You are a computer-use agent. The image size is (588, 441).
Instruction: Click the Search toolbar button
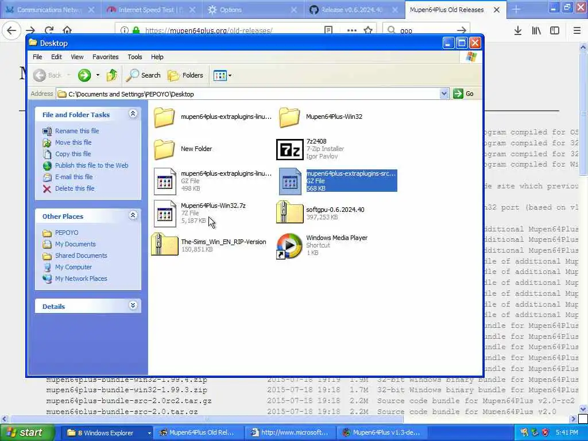pos(143,75)
